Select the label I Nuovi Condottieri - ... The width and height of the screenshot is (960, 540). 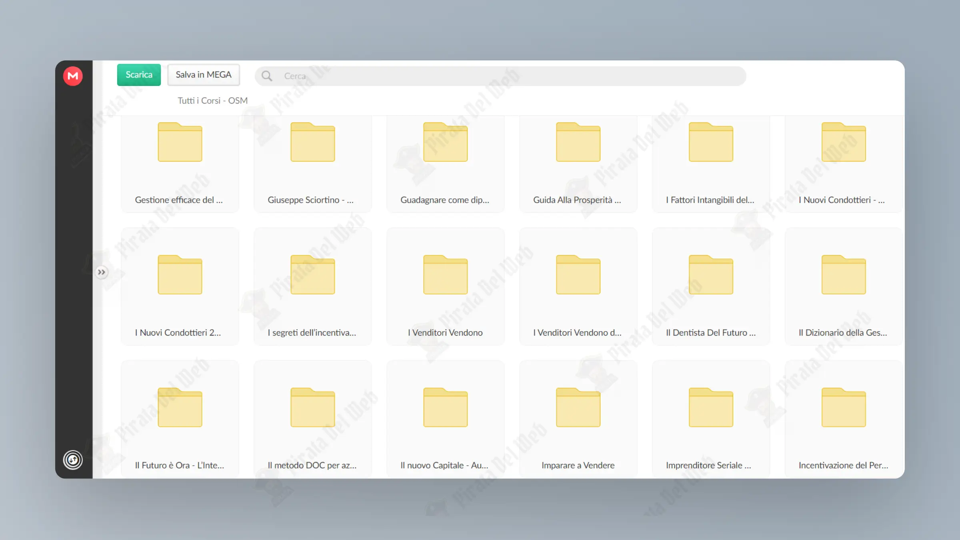pos(842,200)
